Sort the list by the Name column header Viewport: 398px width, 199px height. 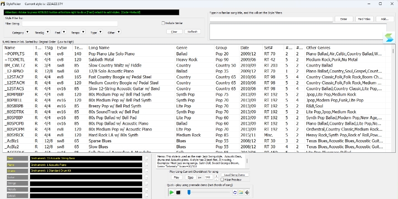(18, 48)
